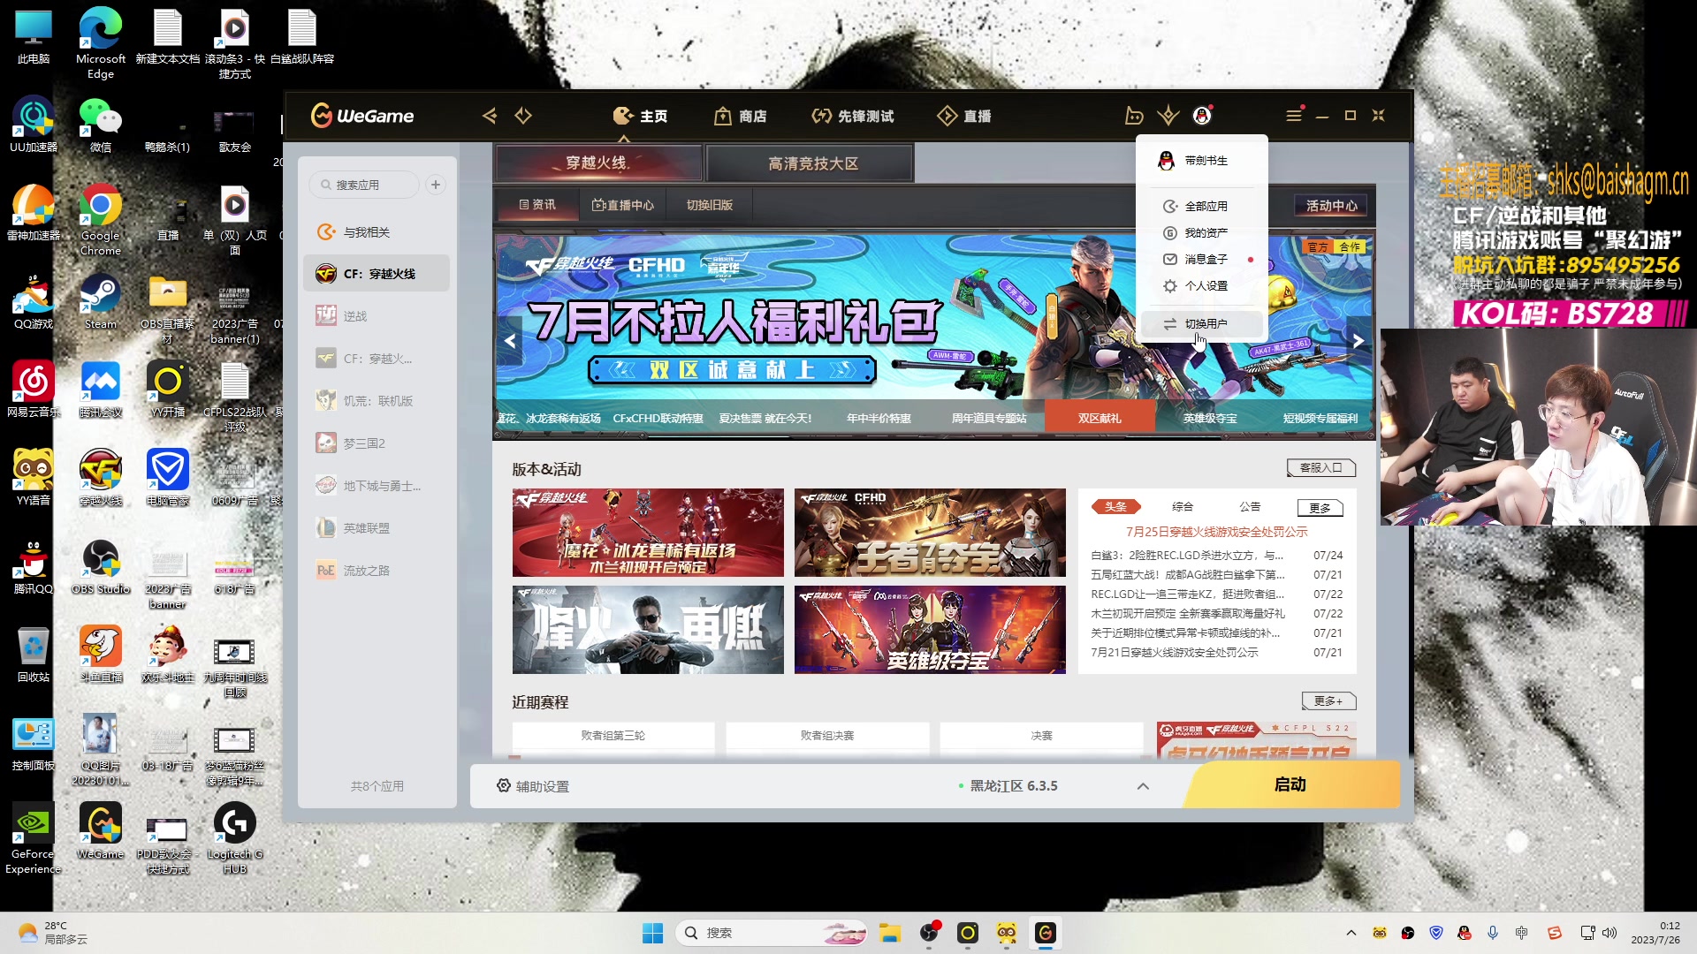1697x954 pixels.
Task: Click the back arrow navigation icon
Action: click(490, 116)
